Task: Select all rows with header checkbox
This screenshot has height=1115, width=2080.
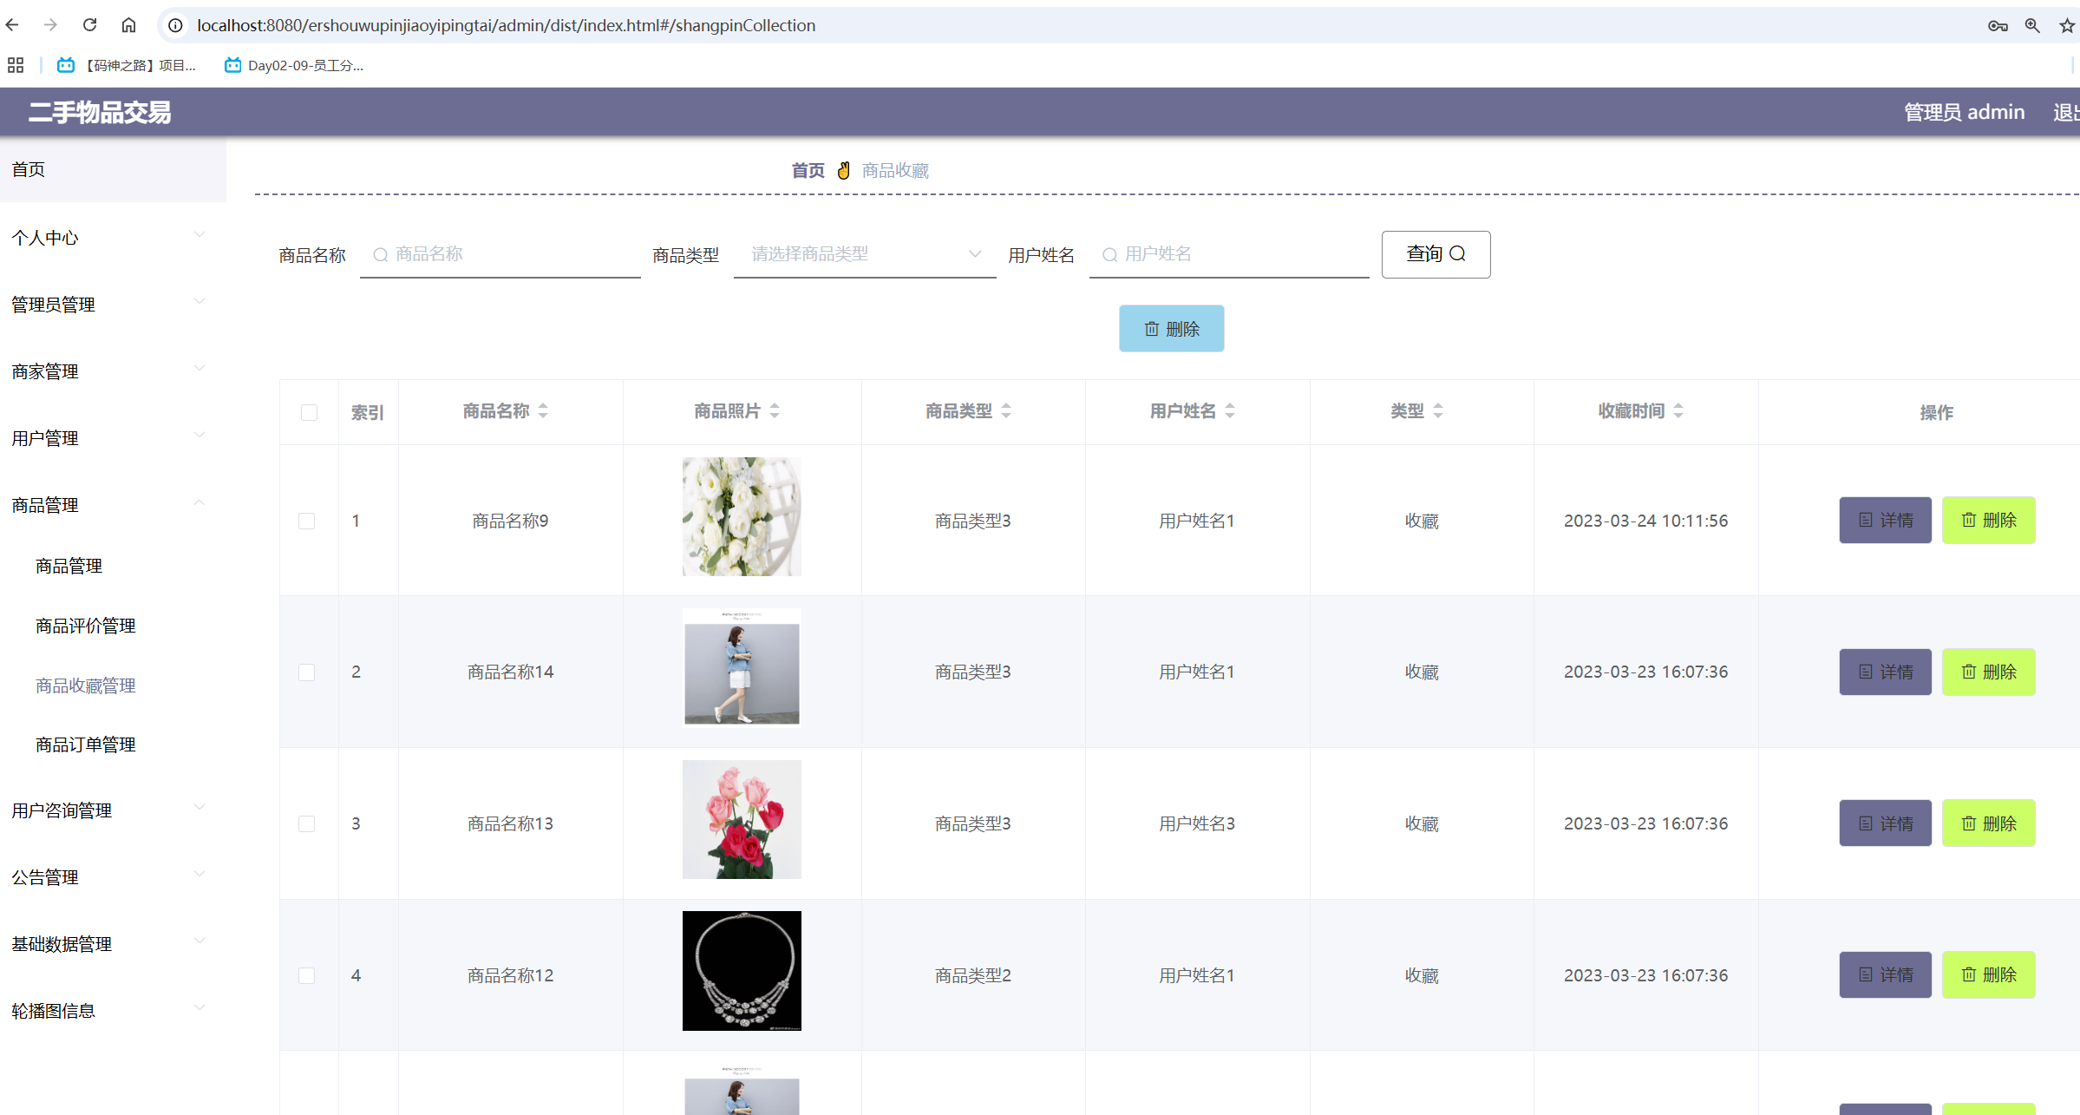Action: (309, 412)
